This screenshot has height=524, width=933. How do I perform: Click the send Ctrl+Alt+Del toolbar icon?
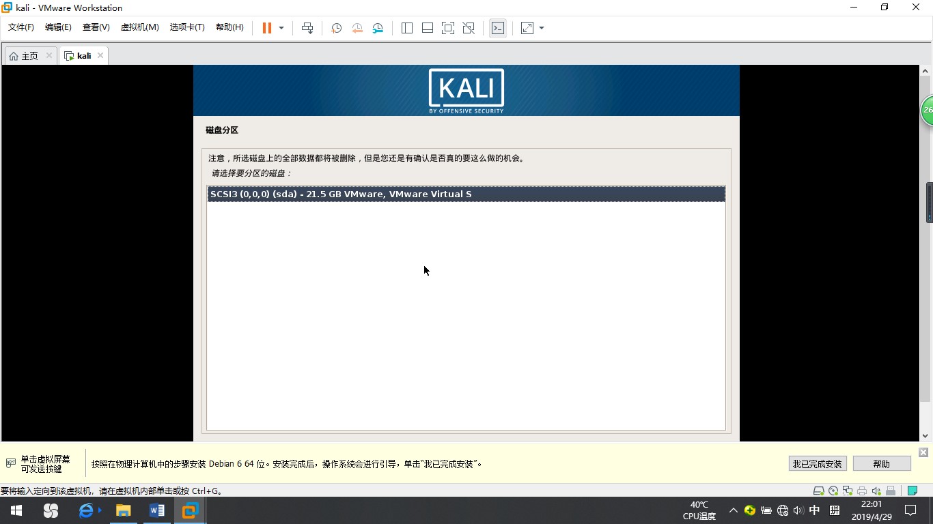tap(307, 28)
